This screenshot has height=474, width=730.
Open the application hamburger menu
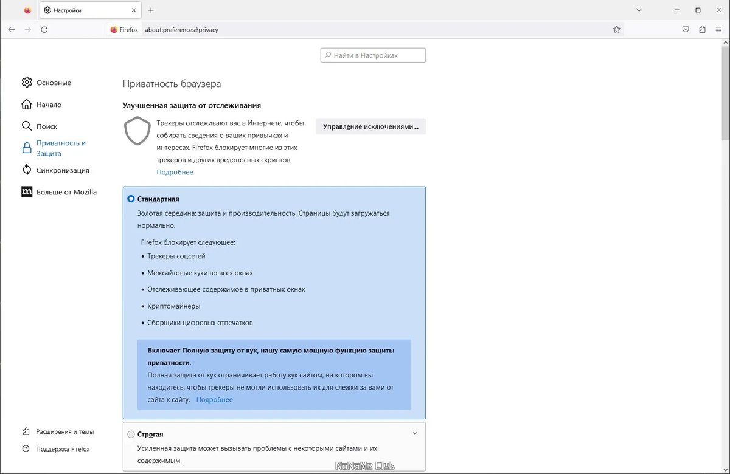point(719,29)
